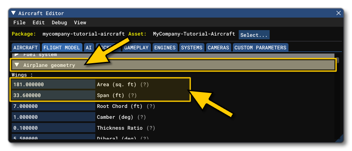Show help (?) for Thickness Ratio
This screenshot has height=151, width=352.
tap(151, 128)
